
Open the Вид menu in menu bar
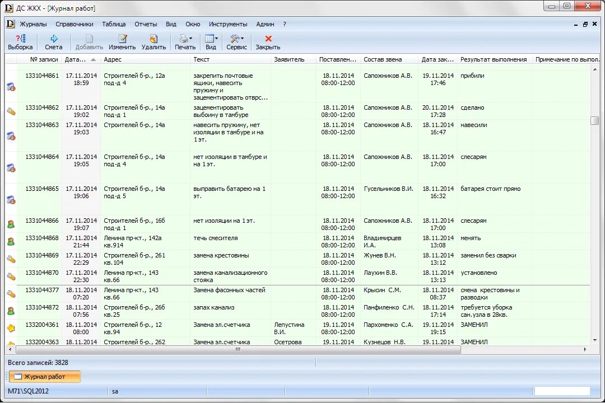[171, 24]
